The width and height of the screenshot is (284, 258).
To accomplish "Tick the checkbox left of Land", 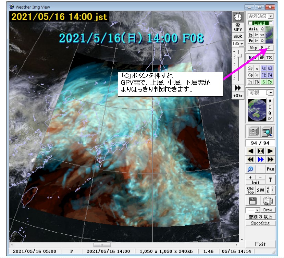I will [x=250, y=23].
